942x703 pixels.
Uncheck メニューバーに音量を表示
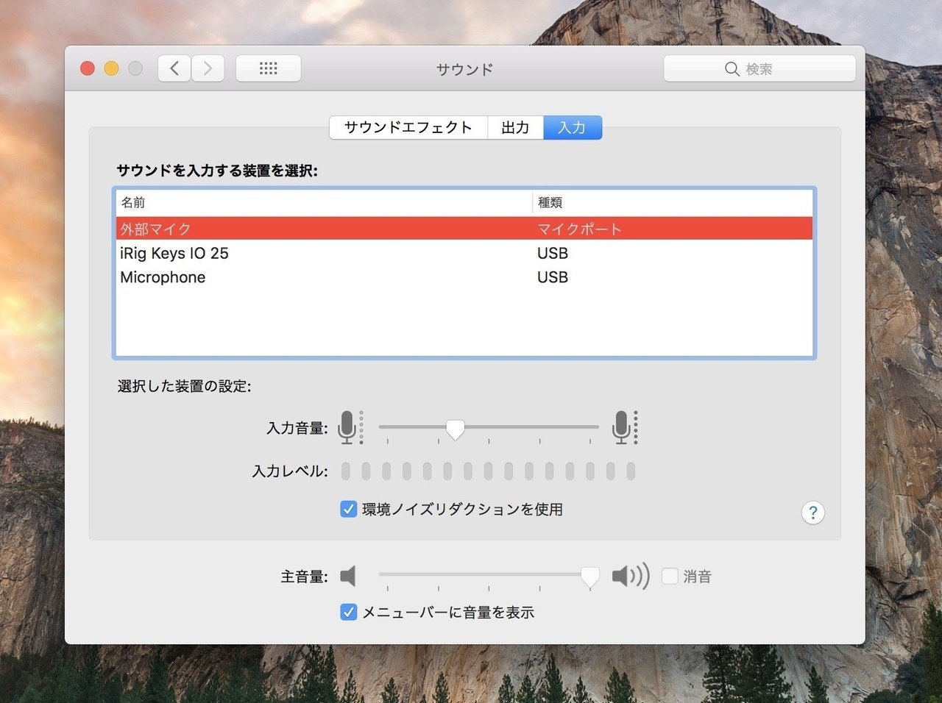pyautogui.click(x=347, y=612)
